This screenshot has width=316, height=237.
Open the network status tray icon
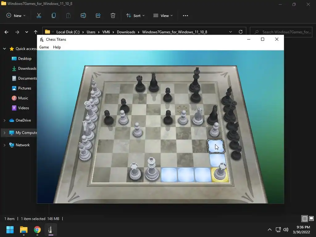(278, 230)
